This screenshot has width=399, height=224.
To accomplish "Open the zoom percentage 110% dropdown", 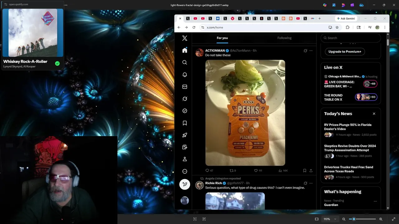I will (330, 219).
